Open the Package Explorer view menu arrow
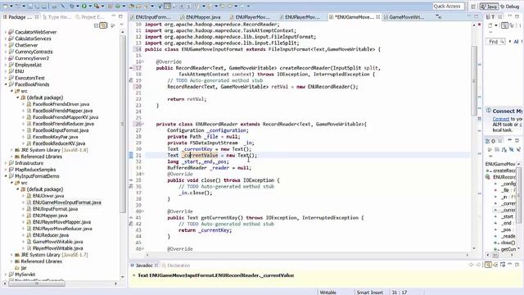 tap(122, 25)
